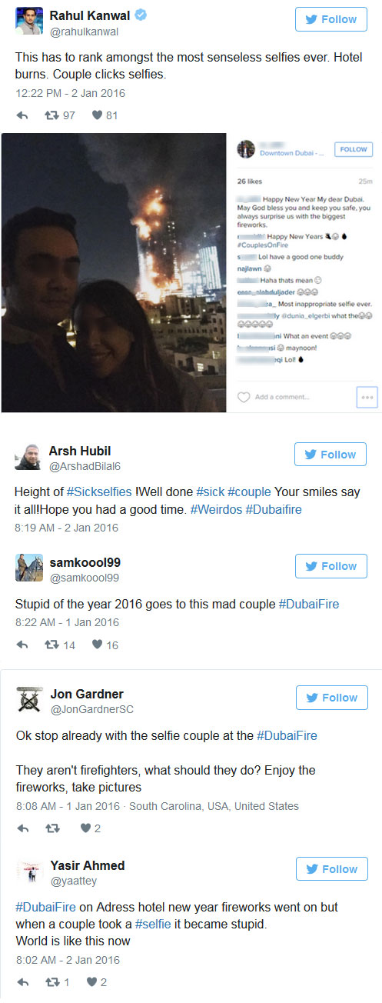Follow Arsh Hubil

[331, 454]
